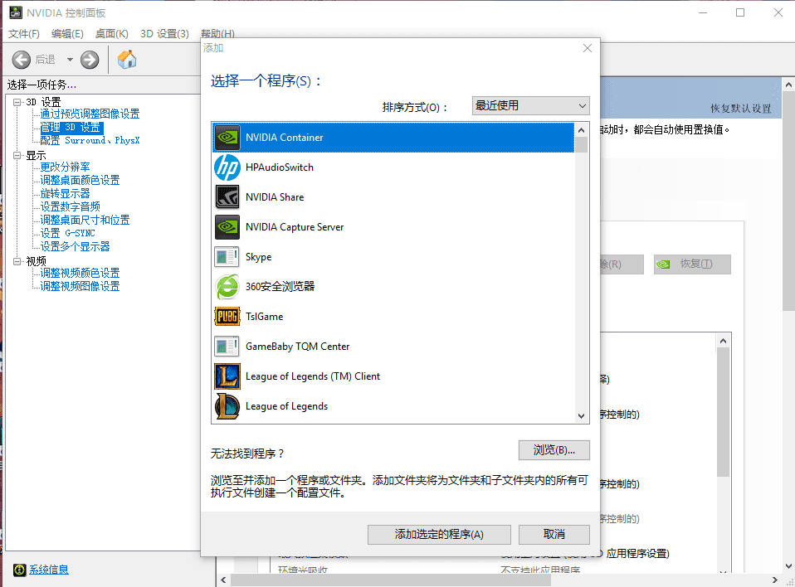This screenshot has height=587, width=795.
Task: Open the 文件(F) menu
Action: [x=24, y=34]
